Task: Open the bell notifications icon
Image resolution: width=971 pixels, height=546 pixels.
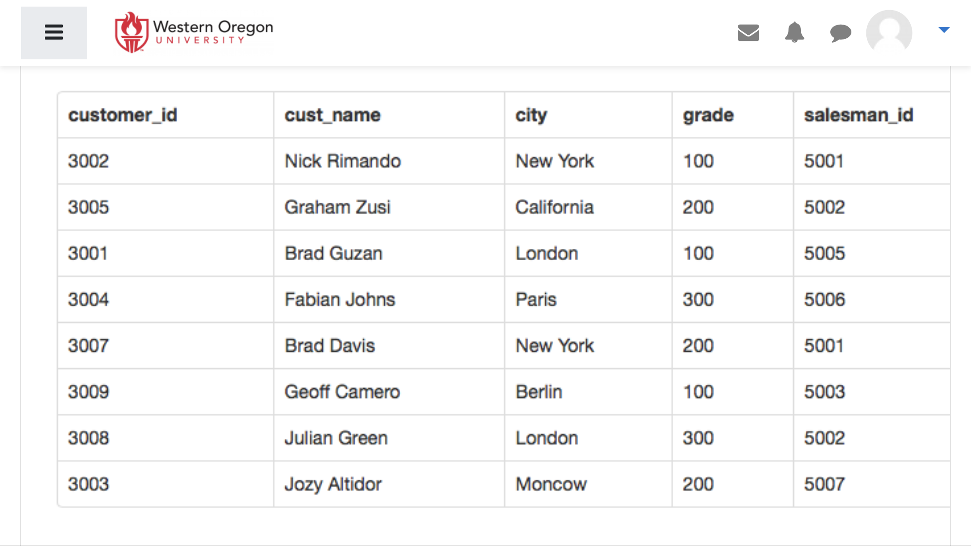Action: pyautogui.click(x=794, y=32)
